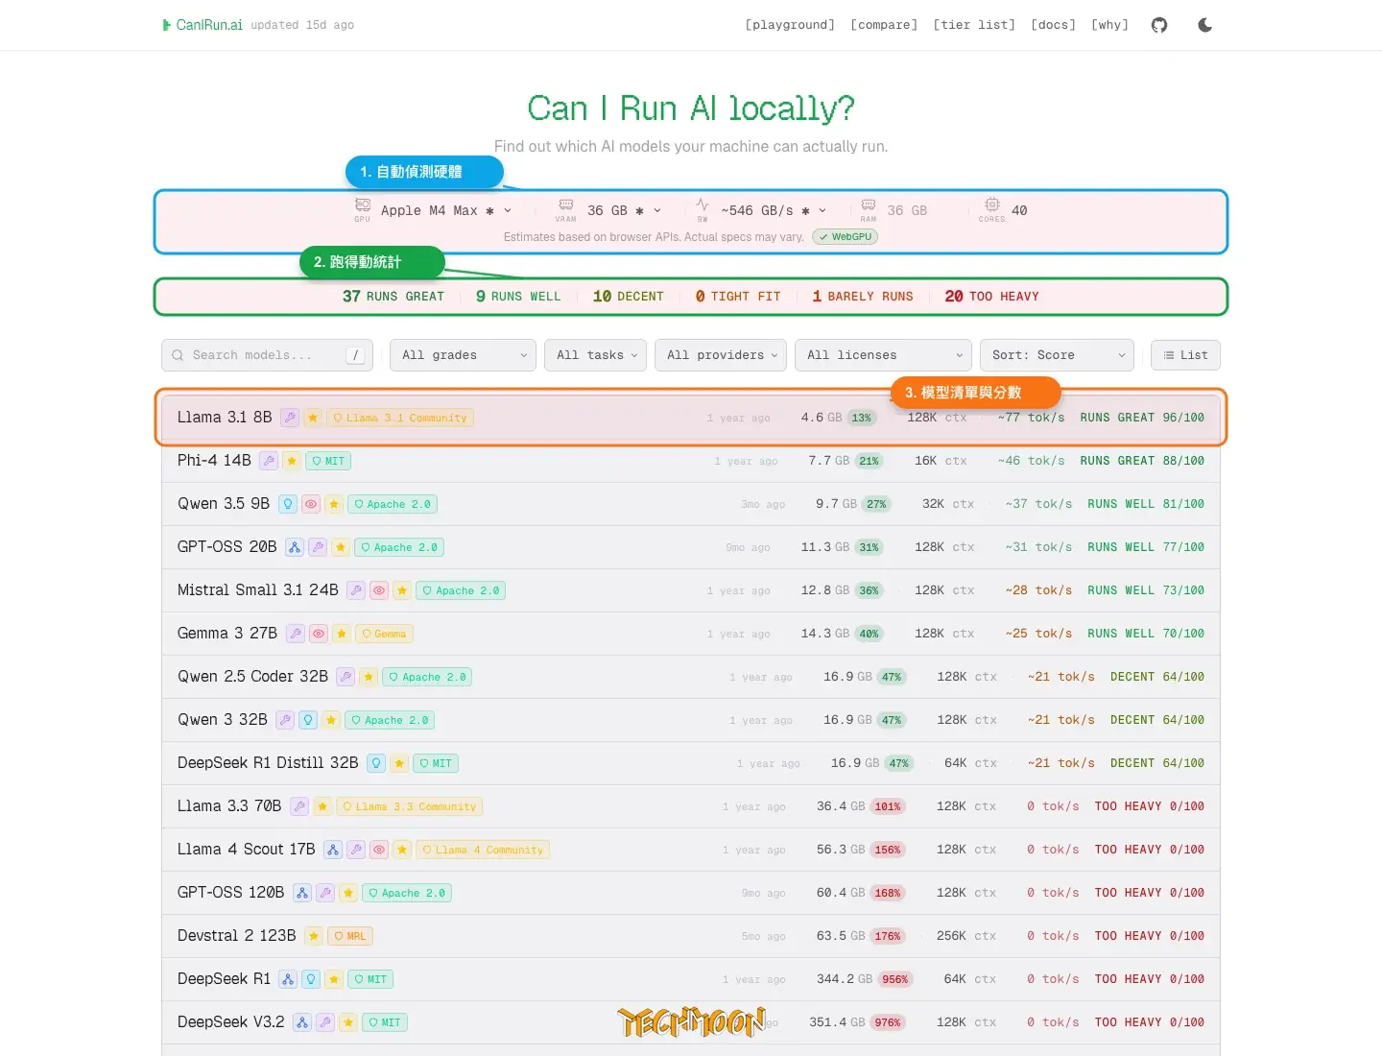Click the Gemma license badge
This screenshot has height=1056, width=1382.
[384, 634]
